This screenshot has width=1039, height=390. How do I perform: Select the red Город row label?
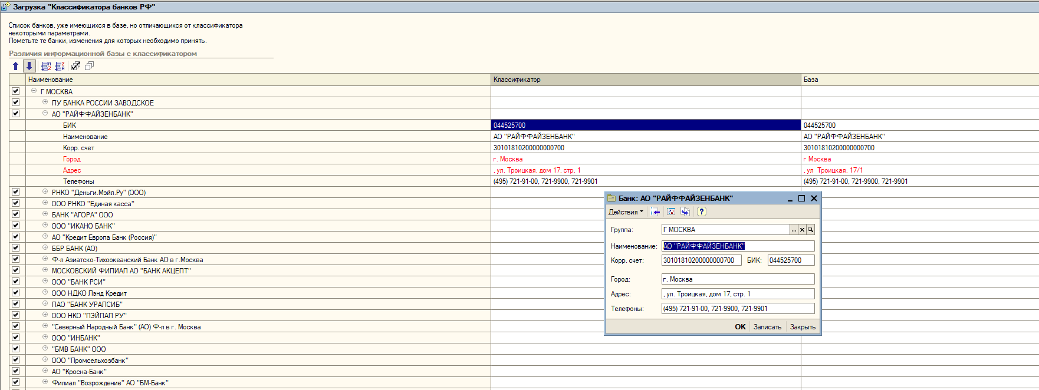pos(71,159)
